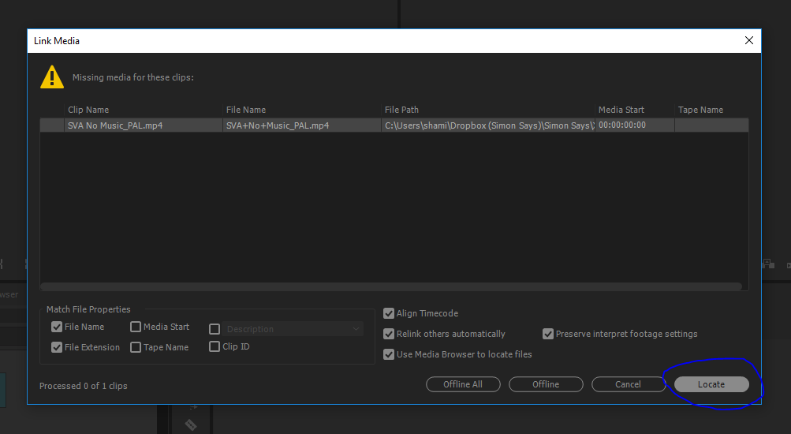The height and width of the screenshot is (434, 791).
Task: Enable the Media Start checkbox
Action: click(136, 327)
